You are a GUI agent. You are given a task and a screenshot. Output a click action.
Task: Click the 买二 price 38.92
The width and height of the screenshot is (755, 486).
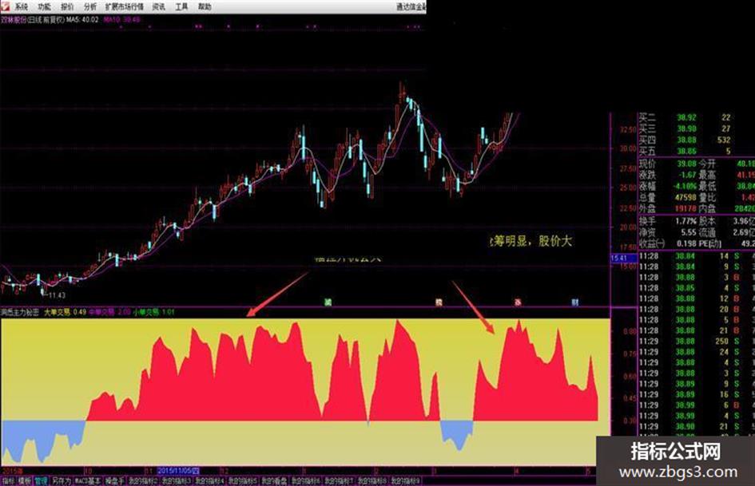coord(686,117)
